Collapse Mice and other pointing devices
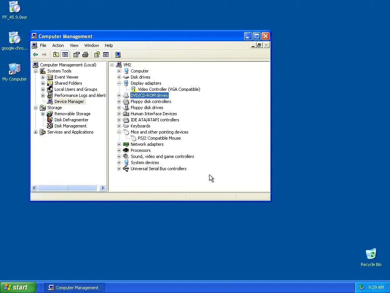The height and width of the screenshot is (293, 390). point(119,132)
